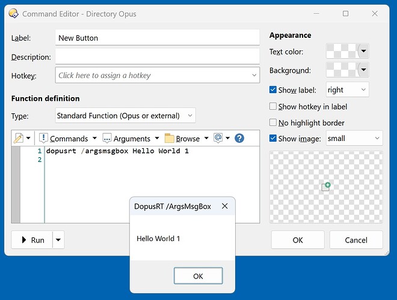Open the Hotkey assignment combo box
The image size is (397, 300).
pos(157,75)
